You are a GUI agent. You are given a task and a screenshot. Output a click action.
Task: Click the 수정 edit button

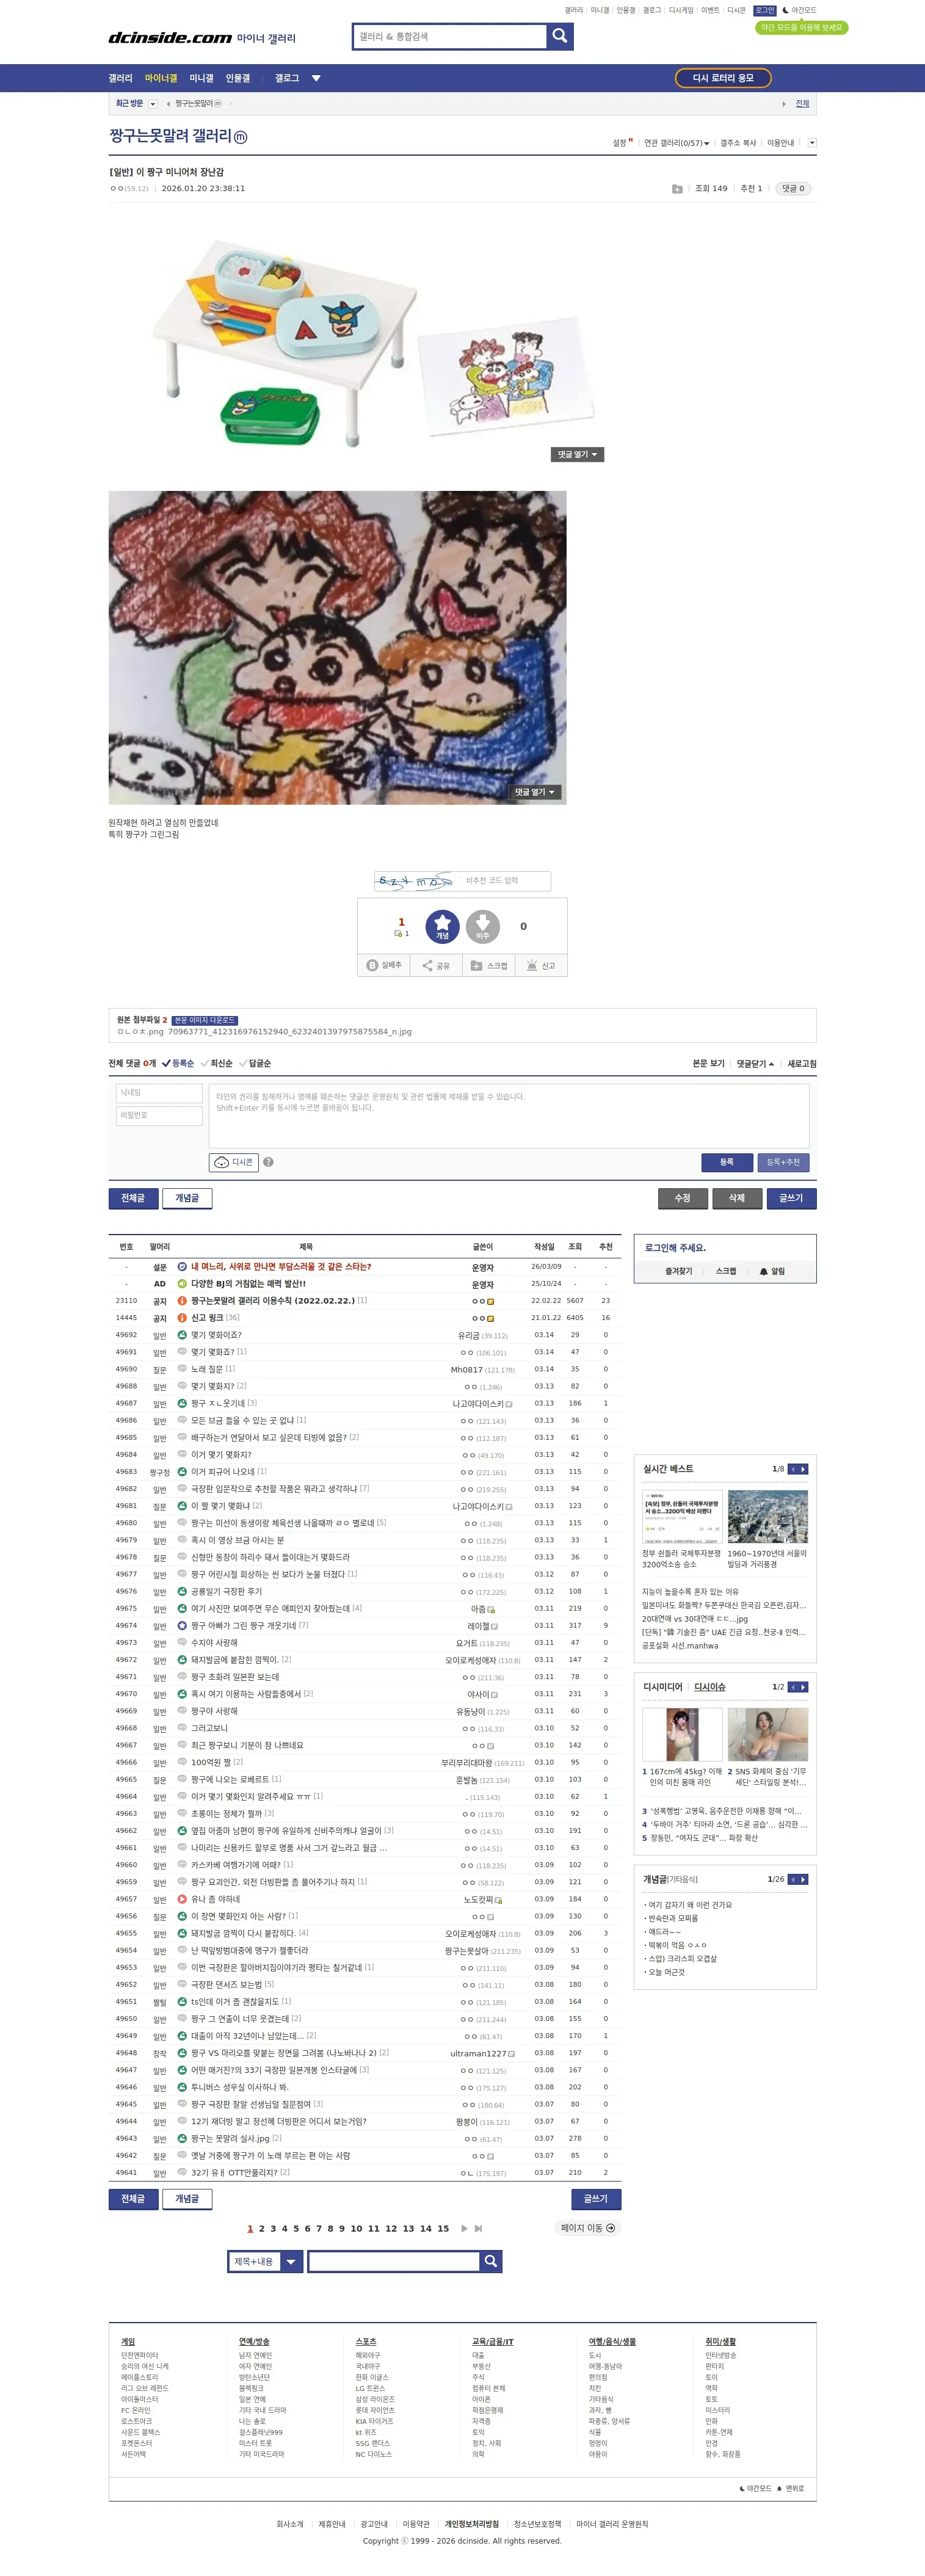coord(682,1198)
